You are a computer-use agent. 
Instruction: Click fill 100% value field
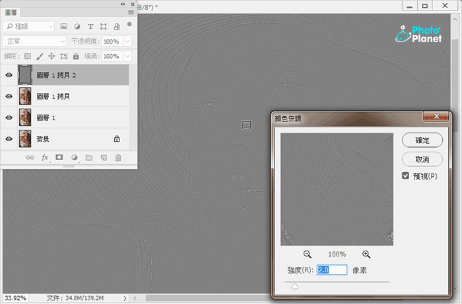pos(112,56)
